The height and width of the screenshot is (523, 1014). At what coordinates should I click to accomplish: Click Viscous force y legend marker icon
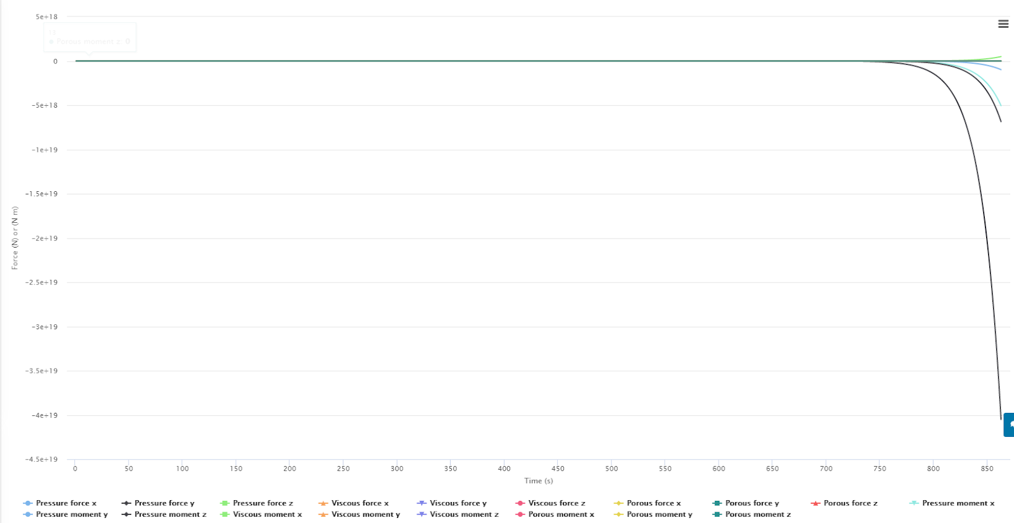click(421, 503)
